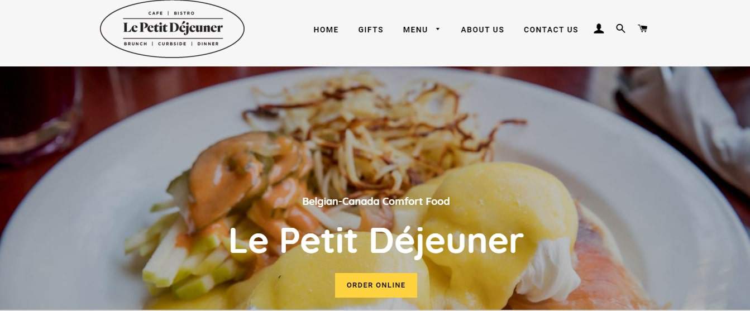
Task: Open the account login person icon
Action: click(599, 29)
